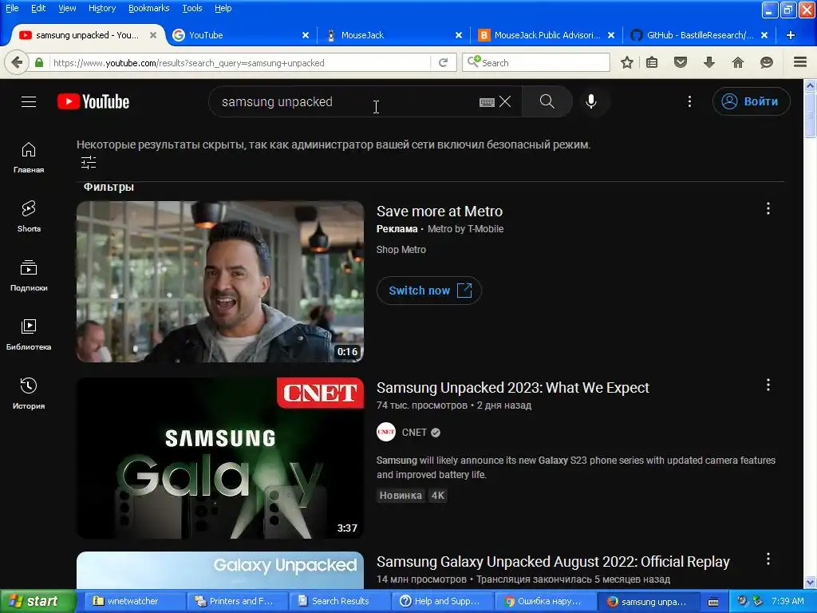Click the page scrollbar up arrow
817x613 pixels.
[810, 85]
